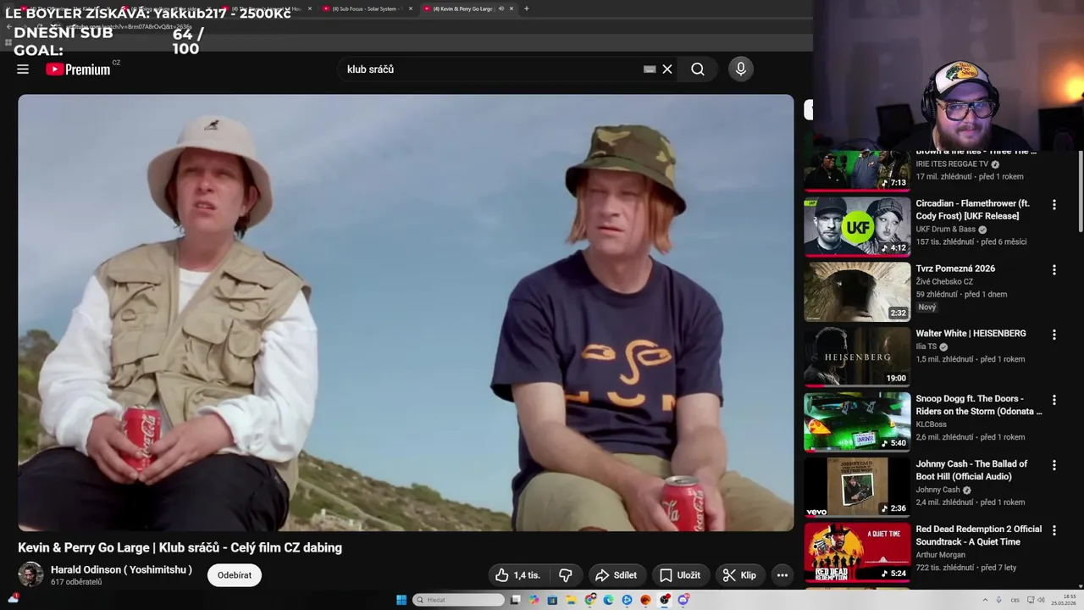Open KLCBoss channel name
The width and height of the screenshot is (1084, 610).
pos(931,424)
